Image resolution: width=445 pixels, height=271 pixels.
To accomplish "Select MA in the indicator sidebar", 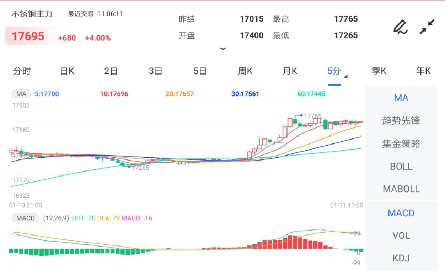I will pos(400,98).
